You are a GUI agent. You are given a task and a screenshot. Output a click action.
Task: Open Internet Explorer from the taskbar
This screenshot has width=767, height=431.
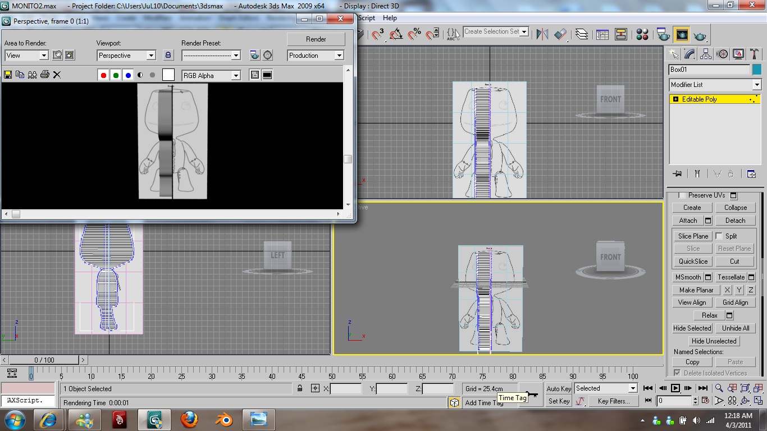[48, 420]
